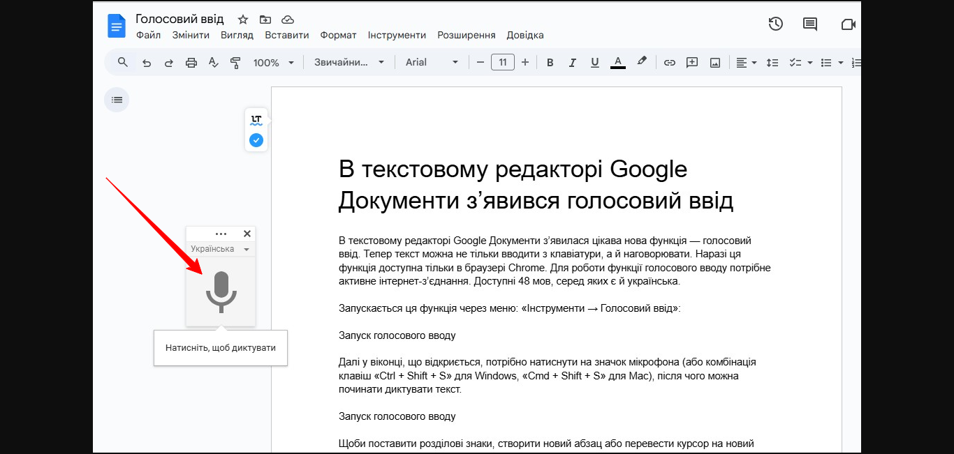Open the highlight color marker
Screen dimensions: 954x454
coord(641,62)
